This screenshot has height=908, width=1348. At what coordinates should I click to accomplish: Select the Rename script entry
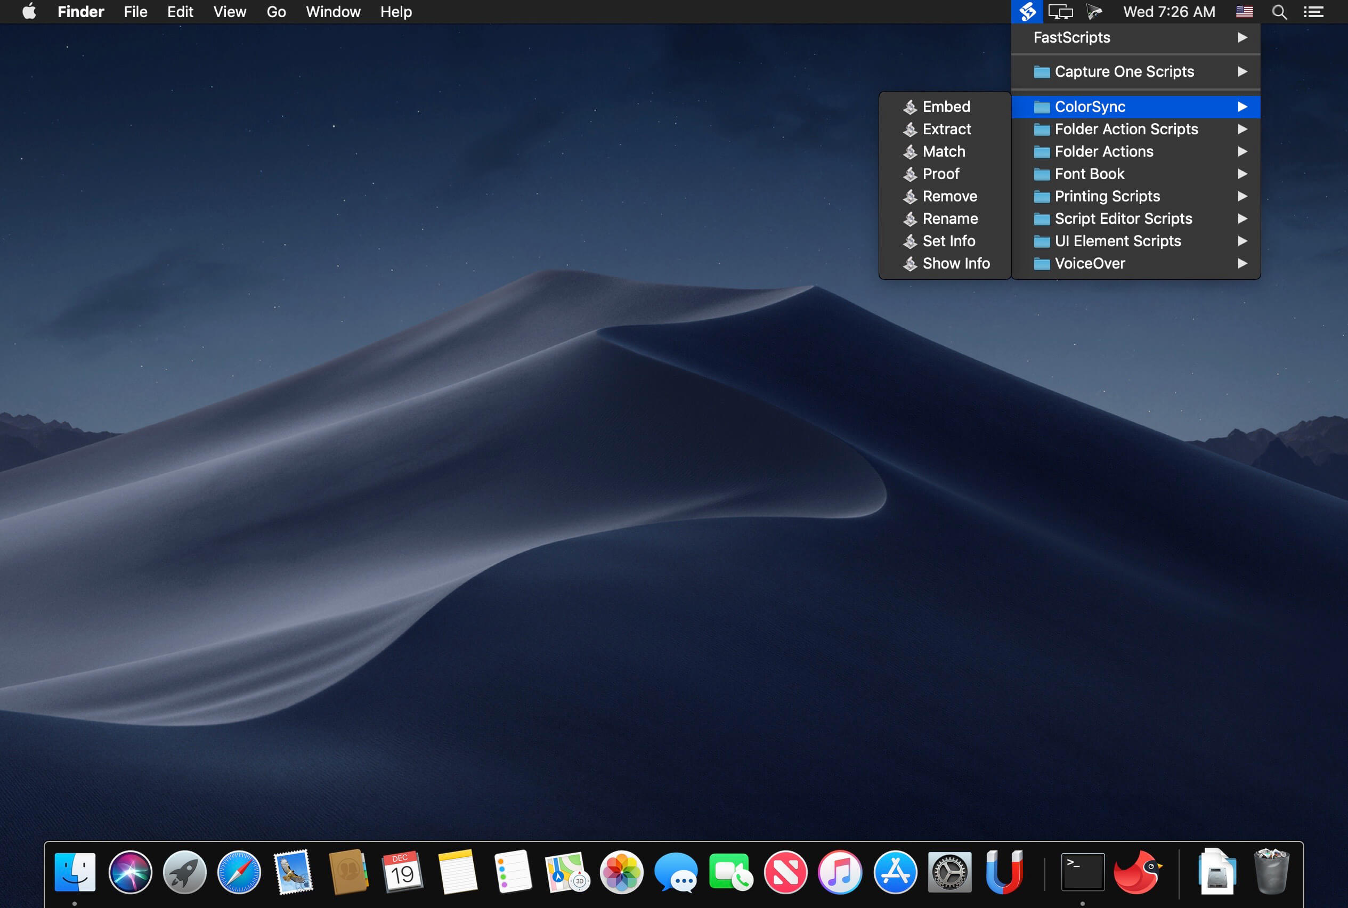click(x=949, y=219)
